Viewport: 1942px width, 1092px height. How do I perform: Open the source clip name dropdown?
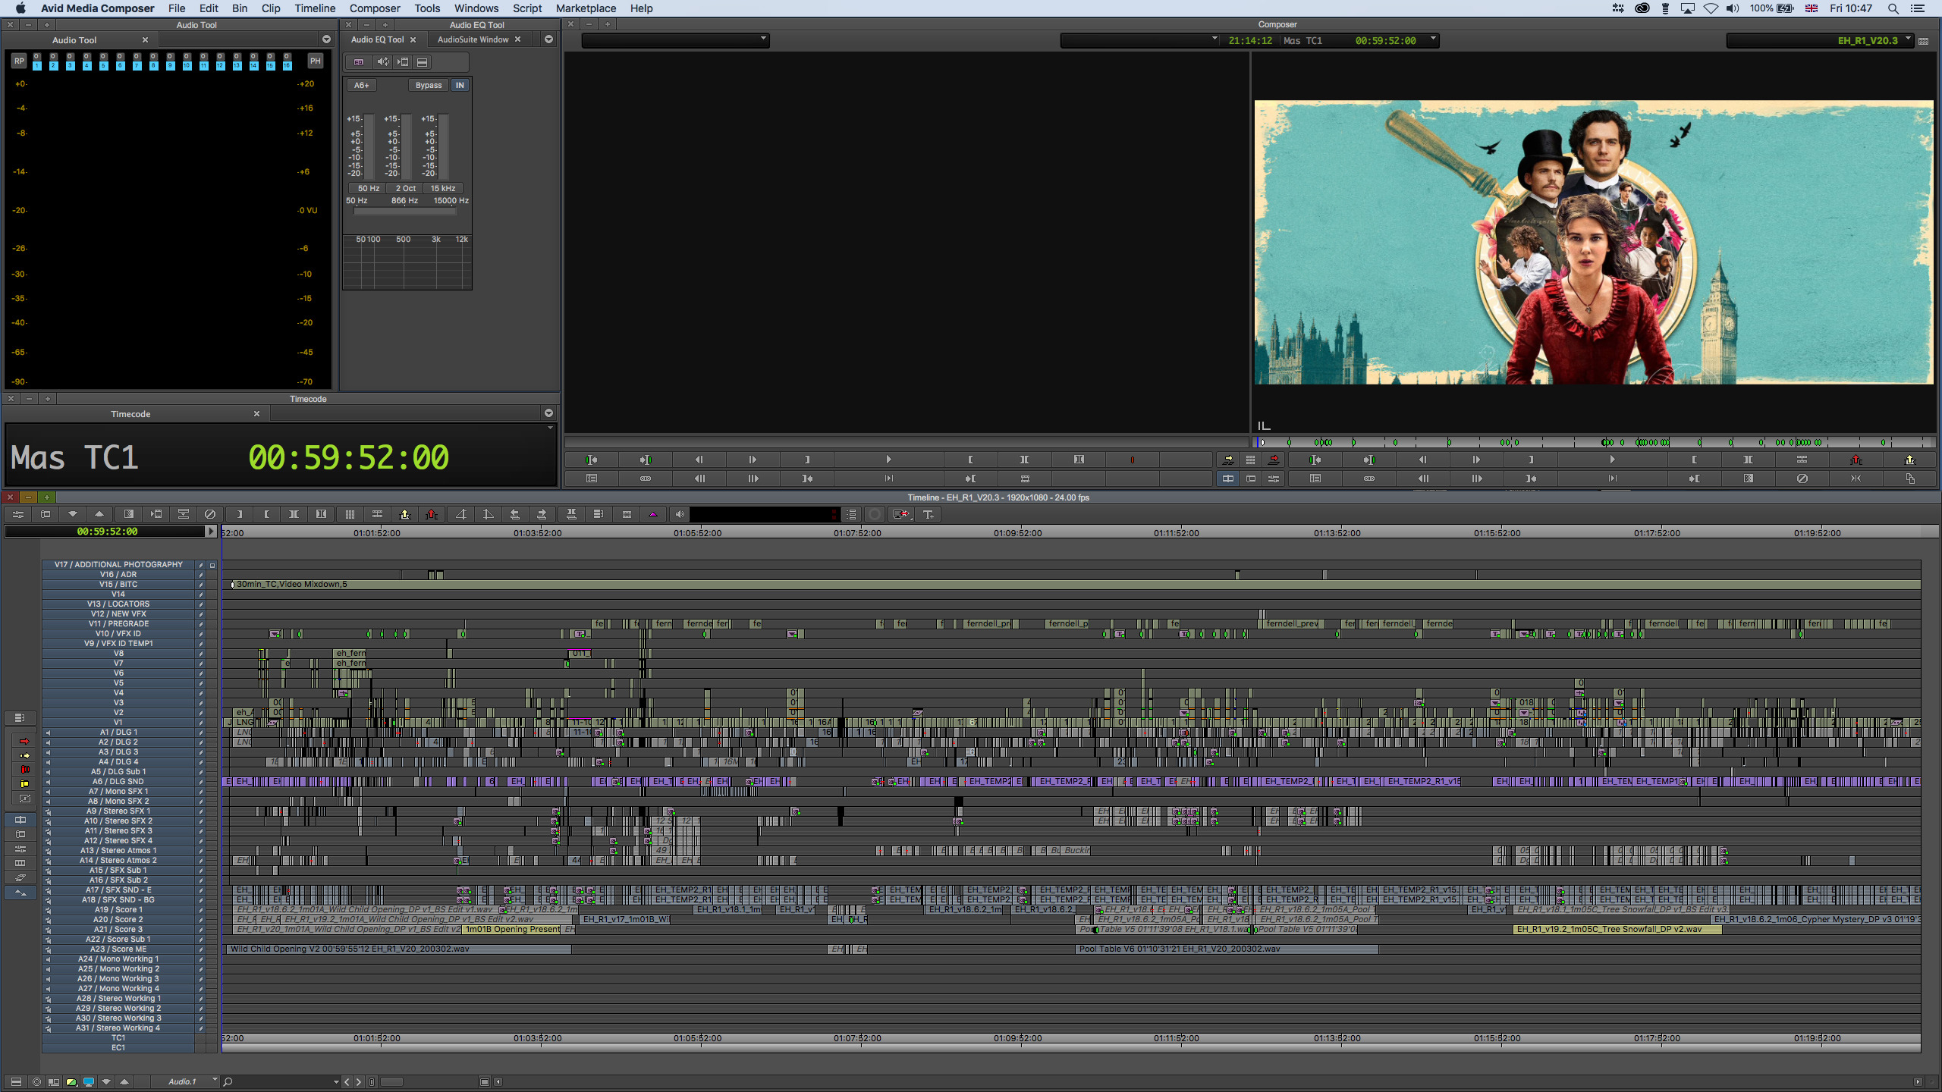[x=675, y=40]
